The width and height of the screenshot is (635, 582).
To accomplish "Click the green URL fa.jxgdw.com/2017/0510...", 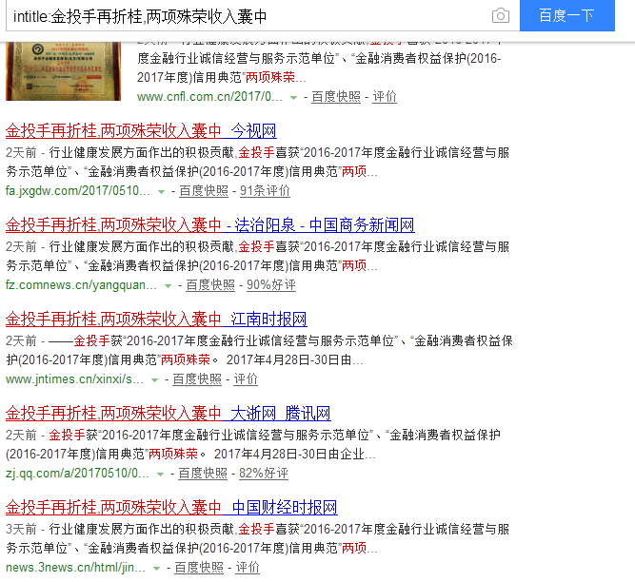I will [78, 191].
